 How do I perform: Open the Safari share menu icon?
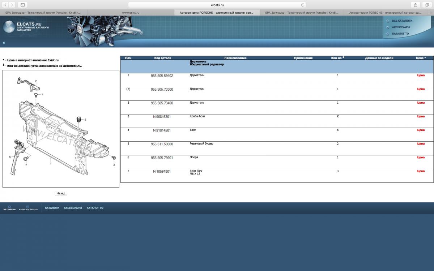click(x=416, y=5)
